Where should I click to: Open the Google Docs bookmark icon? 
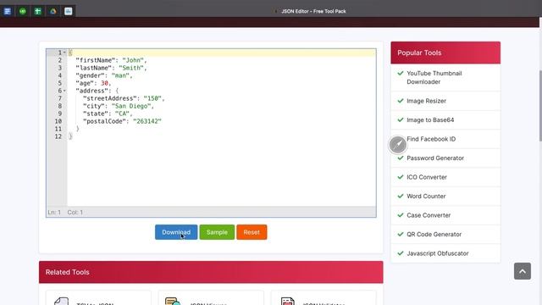[8, 11]
